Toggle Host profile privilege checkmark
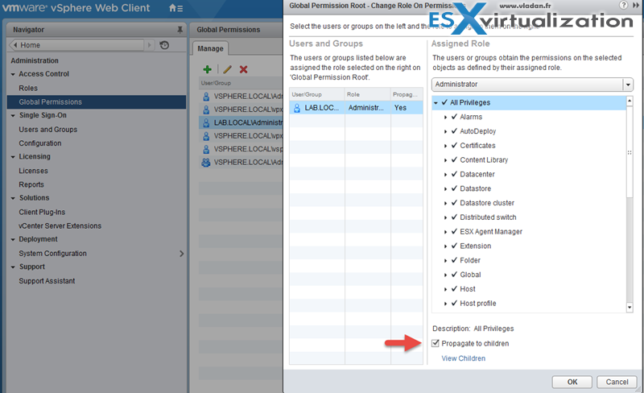 pyautogui.click(x=454, y=304)
